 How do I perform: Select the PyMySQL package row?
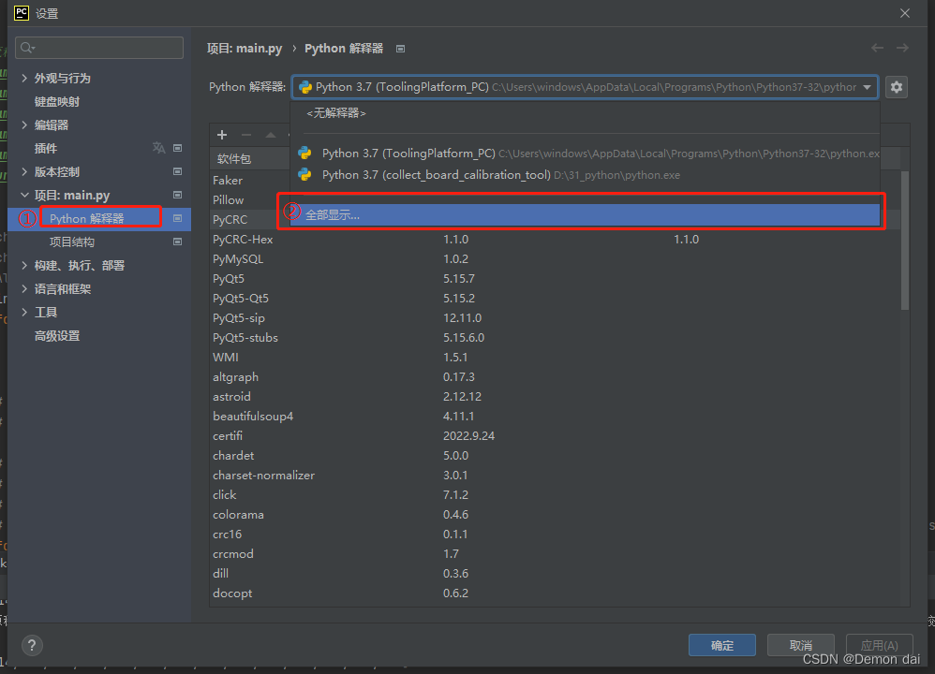tap(556, 258)
